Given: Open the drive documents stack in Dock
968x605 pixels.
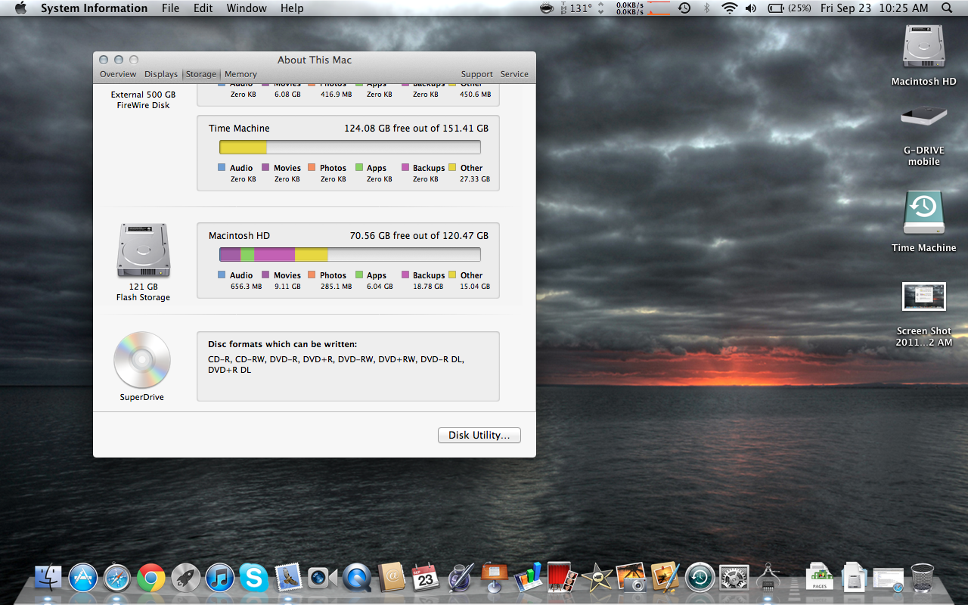Looking at the screenshot, I should pyautogui.click(x=854, y=579).
